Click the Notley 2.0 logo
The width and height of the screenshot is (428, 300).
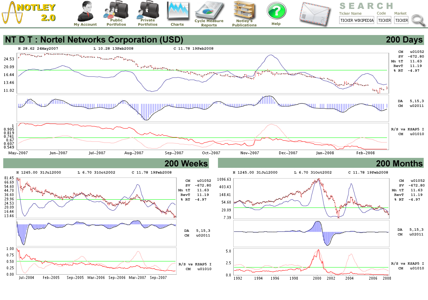[x=29, y=13]
